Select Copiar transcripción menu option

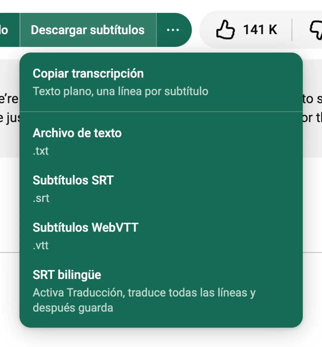[161, 82]
